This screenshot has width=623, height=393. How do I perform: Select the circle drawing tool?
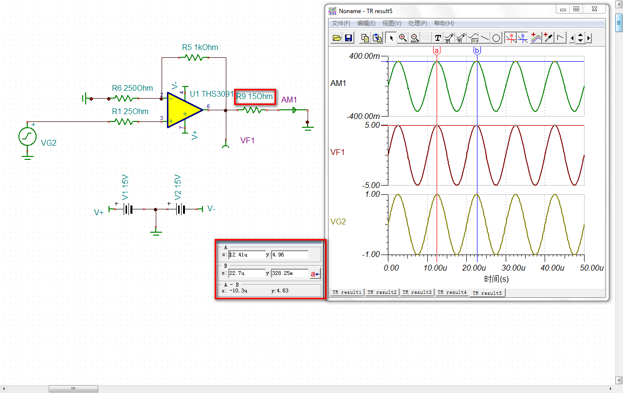pyautogui.click(x=496, y=38)
